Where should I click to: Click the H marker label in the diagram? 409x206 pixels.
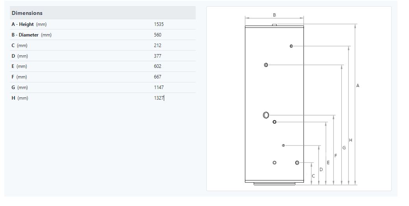click(x=350, y=140)
